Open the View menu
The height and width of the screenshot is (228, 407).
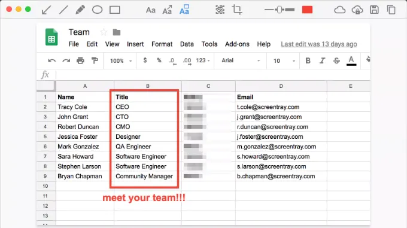click(112, 44)
